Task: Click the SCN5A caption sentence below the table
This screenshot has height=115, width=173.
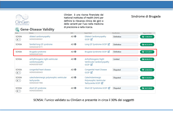Action: click(x=84, y=100)
